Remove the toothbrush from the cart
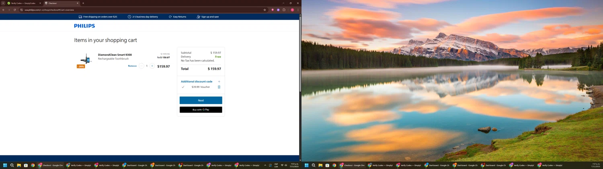This screenshot has height=169, width=603. coord(132,66)
